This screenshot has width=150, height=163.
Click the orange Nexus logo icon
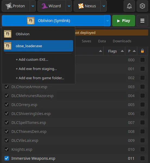(x=81, y=6)
